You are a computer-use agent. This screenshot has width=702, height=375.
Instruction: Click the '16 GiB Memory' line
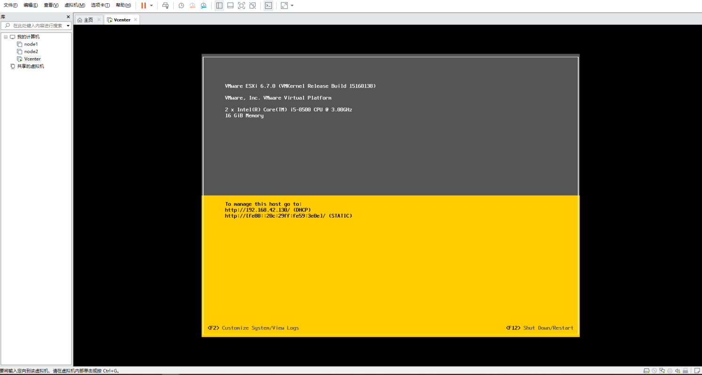[x=244, y=116]
